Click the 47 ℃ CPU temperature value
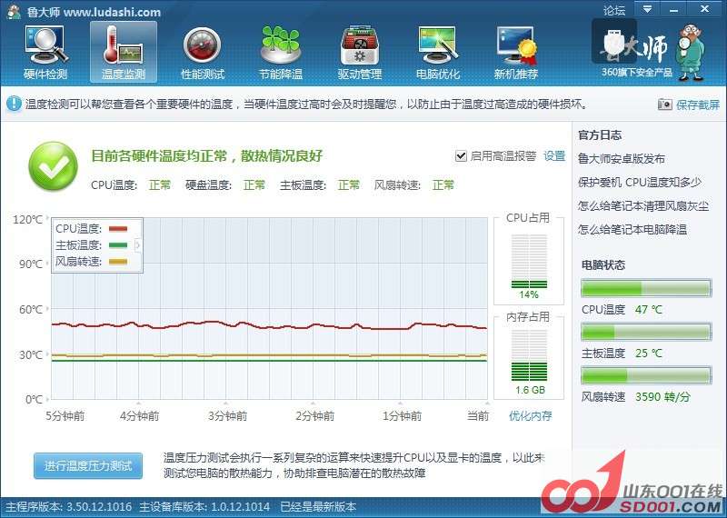727x518 pixels. [x=649, y=310]
